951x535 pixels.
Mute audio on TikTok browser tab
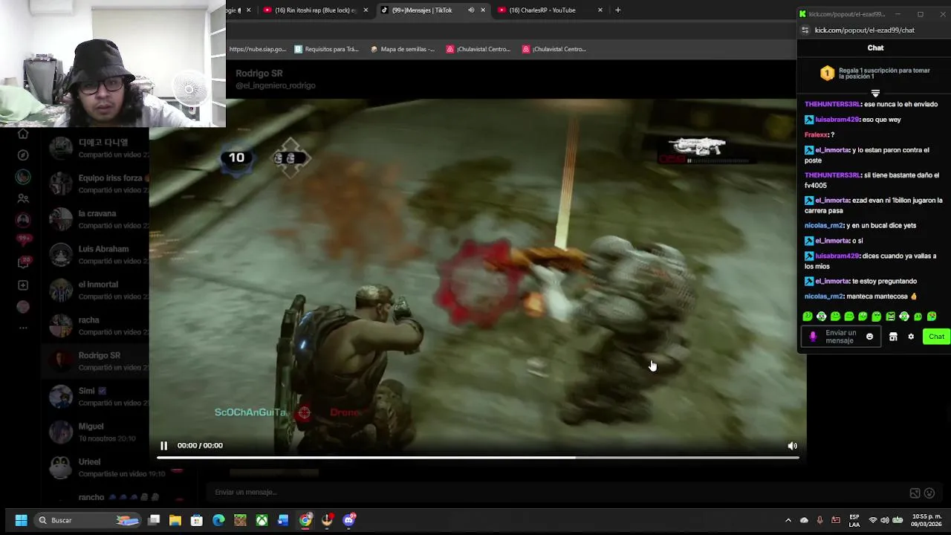pyautogui.click(x=471, y=10)
